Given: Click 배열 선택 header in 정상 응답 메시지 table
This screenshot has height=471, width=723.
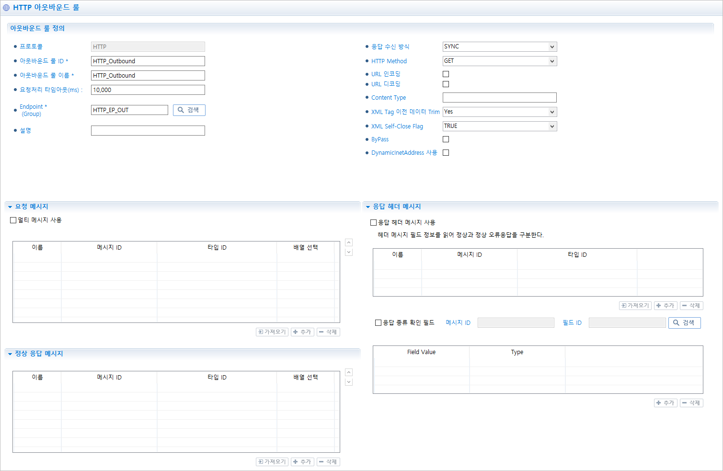Looking at the screenshot, I should point(306,377).
